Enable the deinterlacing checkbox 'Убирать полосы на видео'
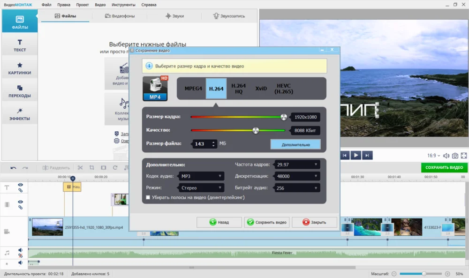This screenshot has width=469, height=278. click(148, 197)
